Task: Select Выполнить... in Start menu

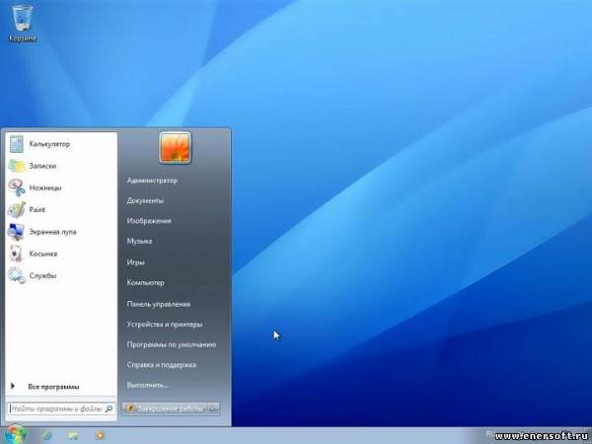Action: (147, 385)
